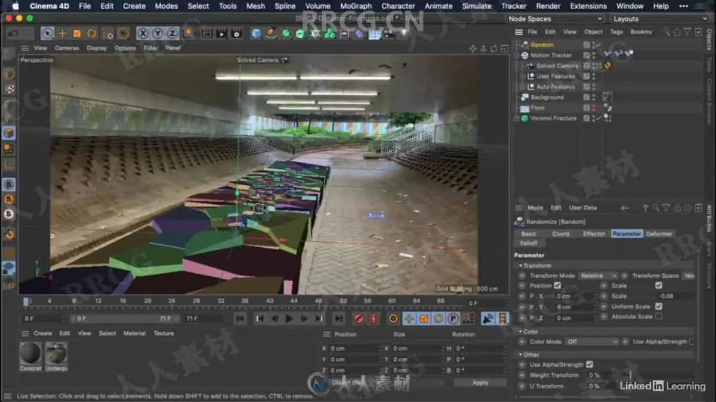The width and height of the screenshot is (716, 402).
Task: Collapse the Color section
Action: [x=520, y=332]
